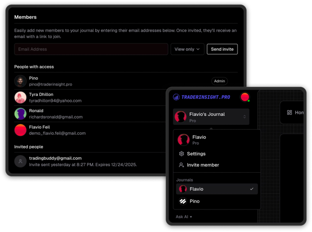
Task: Select tradingbuddy@gmail.com invited entry
Action: [89, 161]
